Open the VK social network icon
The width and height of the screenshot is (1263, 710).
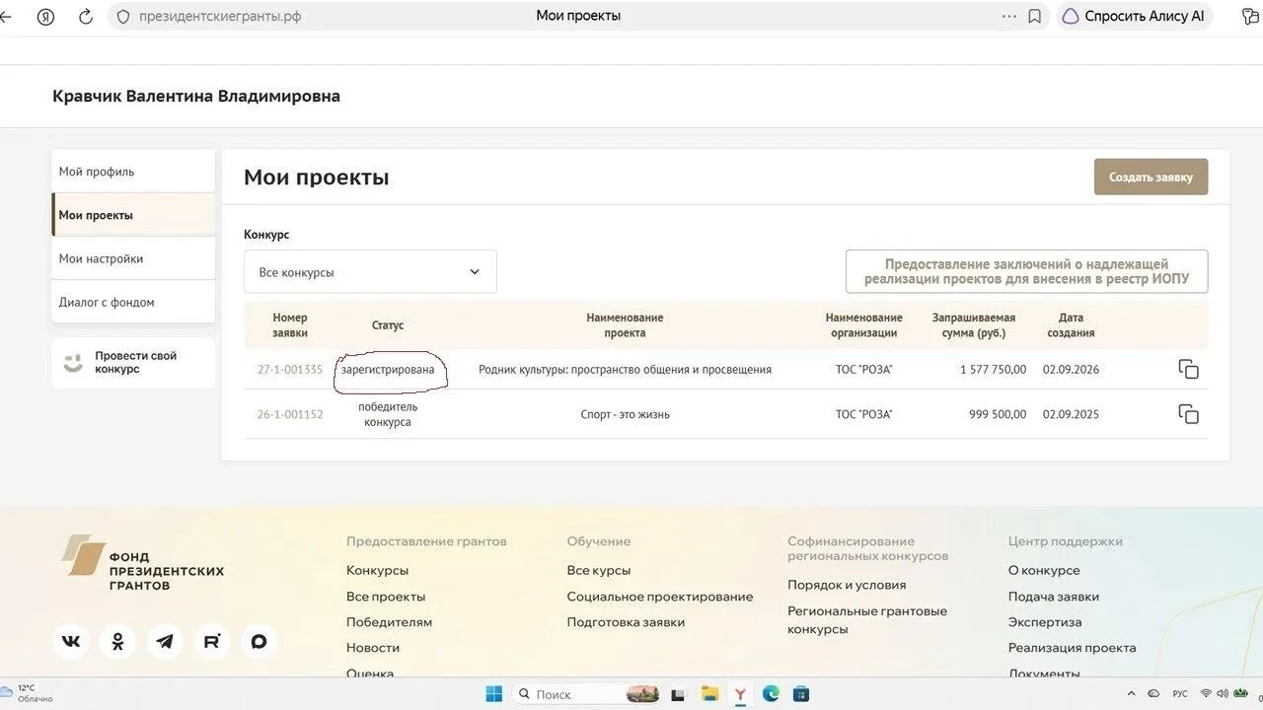(71, 642)
